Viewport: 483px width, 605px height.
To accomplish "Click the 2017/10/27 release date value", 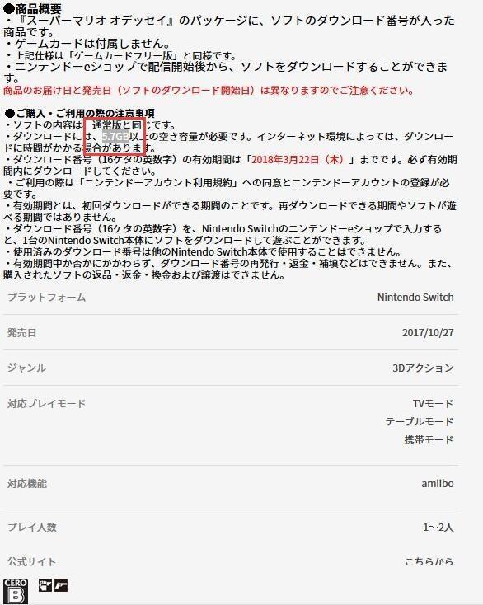I will [428, 333].
